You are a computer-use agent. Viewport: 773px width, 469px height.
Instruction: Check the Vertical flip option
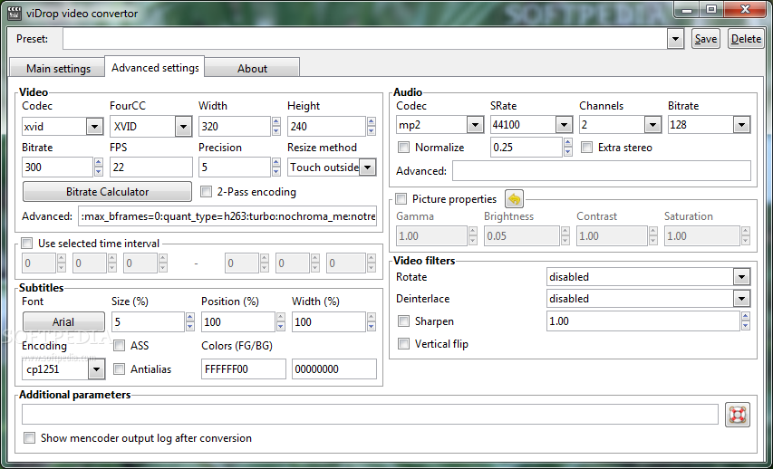[404, 344]
